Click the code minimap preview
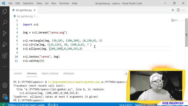The width and height of the screenshot is (188, 106). pyautogui.click(x=178, y=20)
